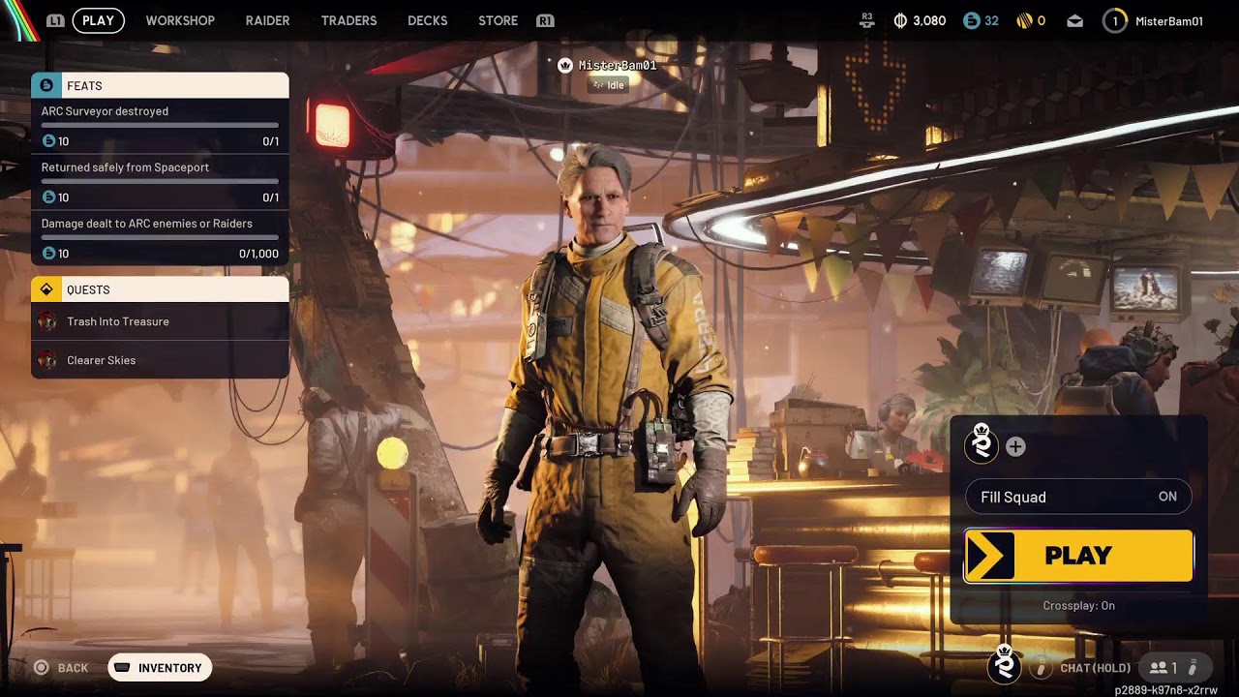Click the QUESTS panel header
1239x697 pixels.
tap(160, 289)
